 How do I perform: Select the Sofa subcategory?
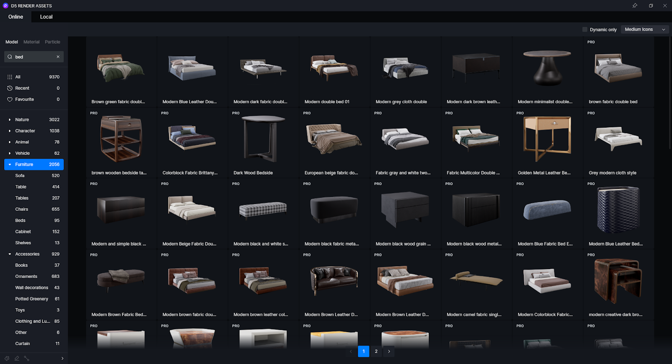click(34, 175)
